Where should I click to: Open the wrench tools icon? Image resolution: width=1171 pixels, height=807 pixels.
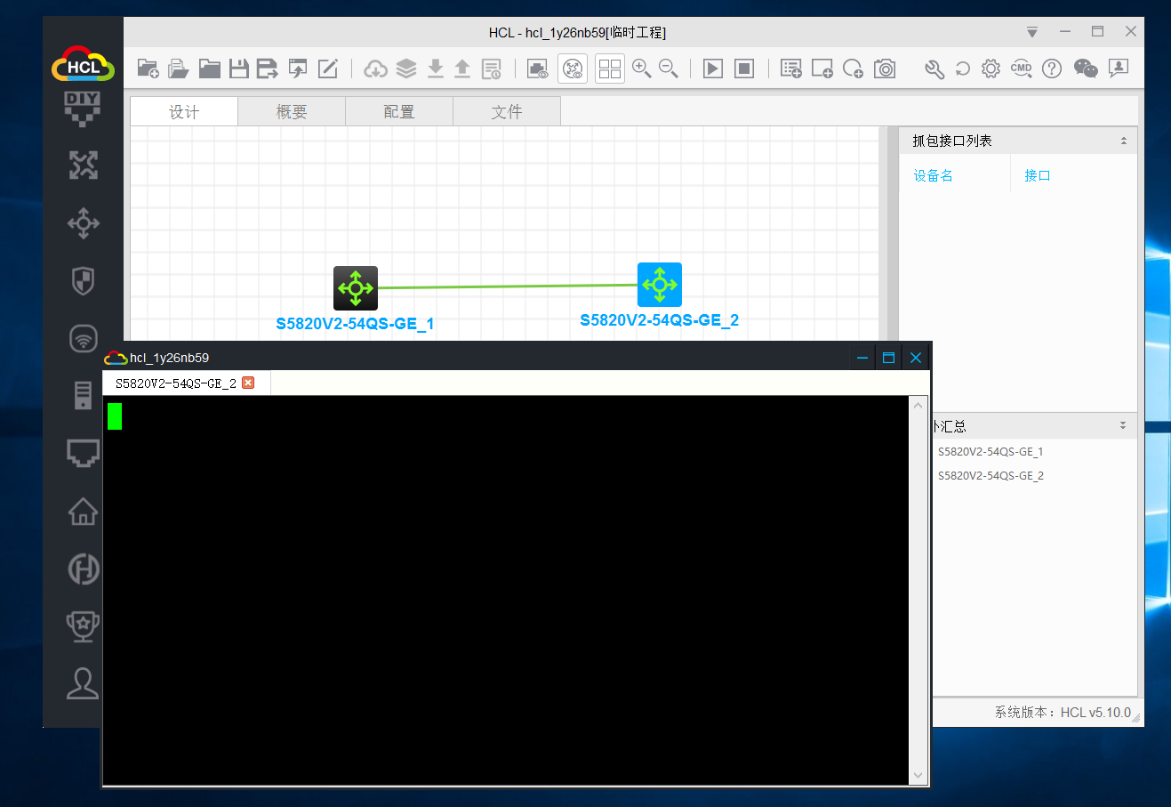click(934, 69)
